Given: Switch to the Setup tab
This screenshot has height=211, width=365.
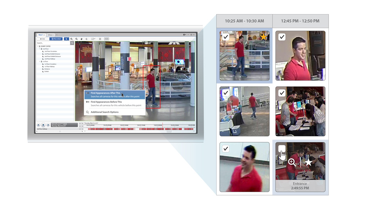Looking at the screenshot, I should point(50,35).
